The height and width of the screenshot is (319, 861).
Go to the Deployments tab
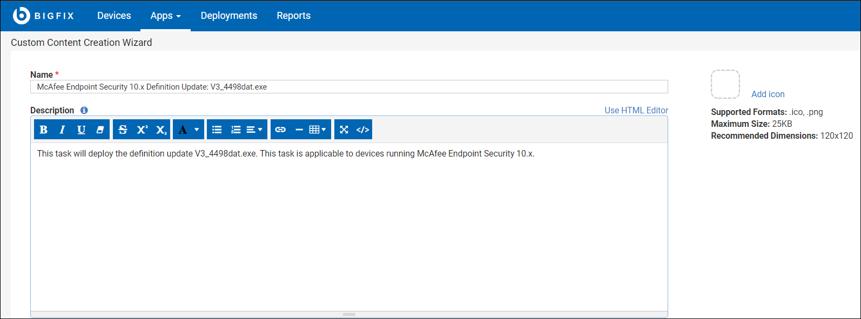point(229,16)
